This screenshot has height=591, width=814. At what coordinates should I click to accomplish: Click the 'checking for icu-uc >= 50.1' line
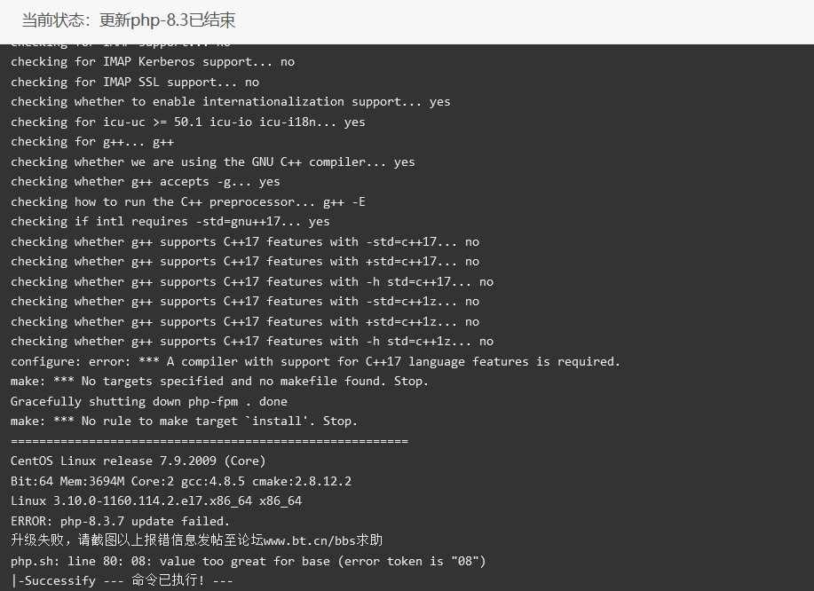(188, 122)
